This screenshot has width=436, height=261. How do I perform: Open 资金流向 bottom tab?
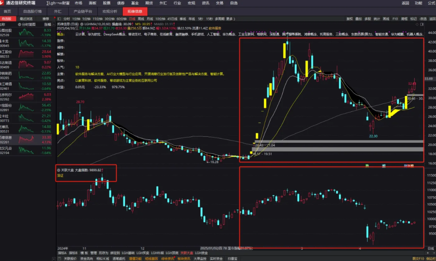(x=86, y=259)
